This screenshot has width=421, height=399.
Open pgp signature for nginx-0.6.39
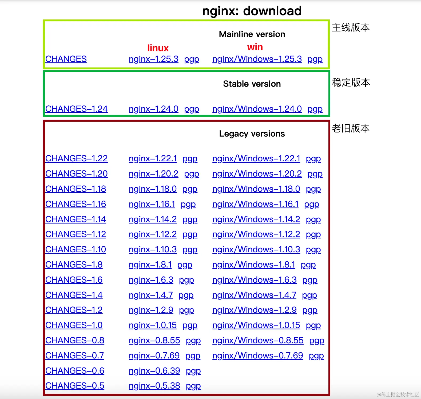[193, 371]
